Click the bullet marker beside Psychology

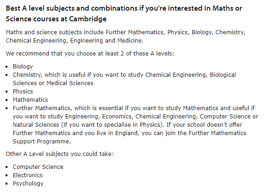(x=7, y=184)
